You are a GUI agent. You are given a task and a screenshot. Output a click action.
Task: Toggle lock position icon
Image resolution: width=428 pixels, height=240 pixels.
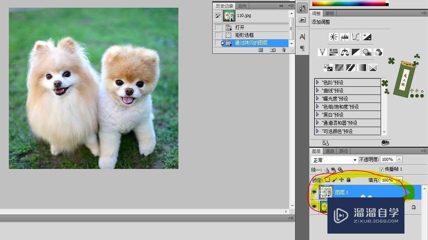[x=342, y=179]
